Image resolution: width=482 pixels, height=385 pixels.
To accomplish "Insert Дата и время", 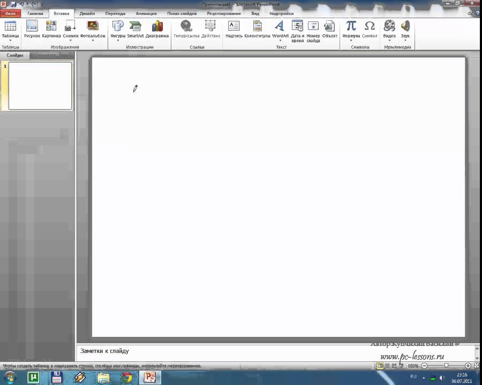I will point(297,32).
